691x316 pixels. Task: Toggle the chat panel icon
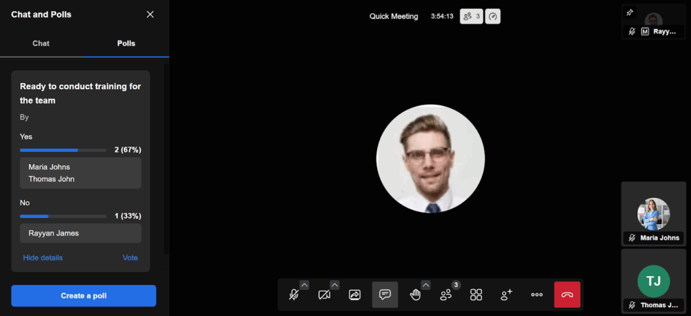[385, 295]
